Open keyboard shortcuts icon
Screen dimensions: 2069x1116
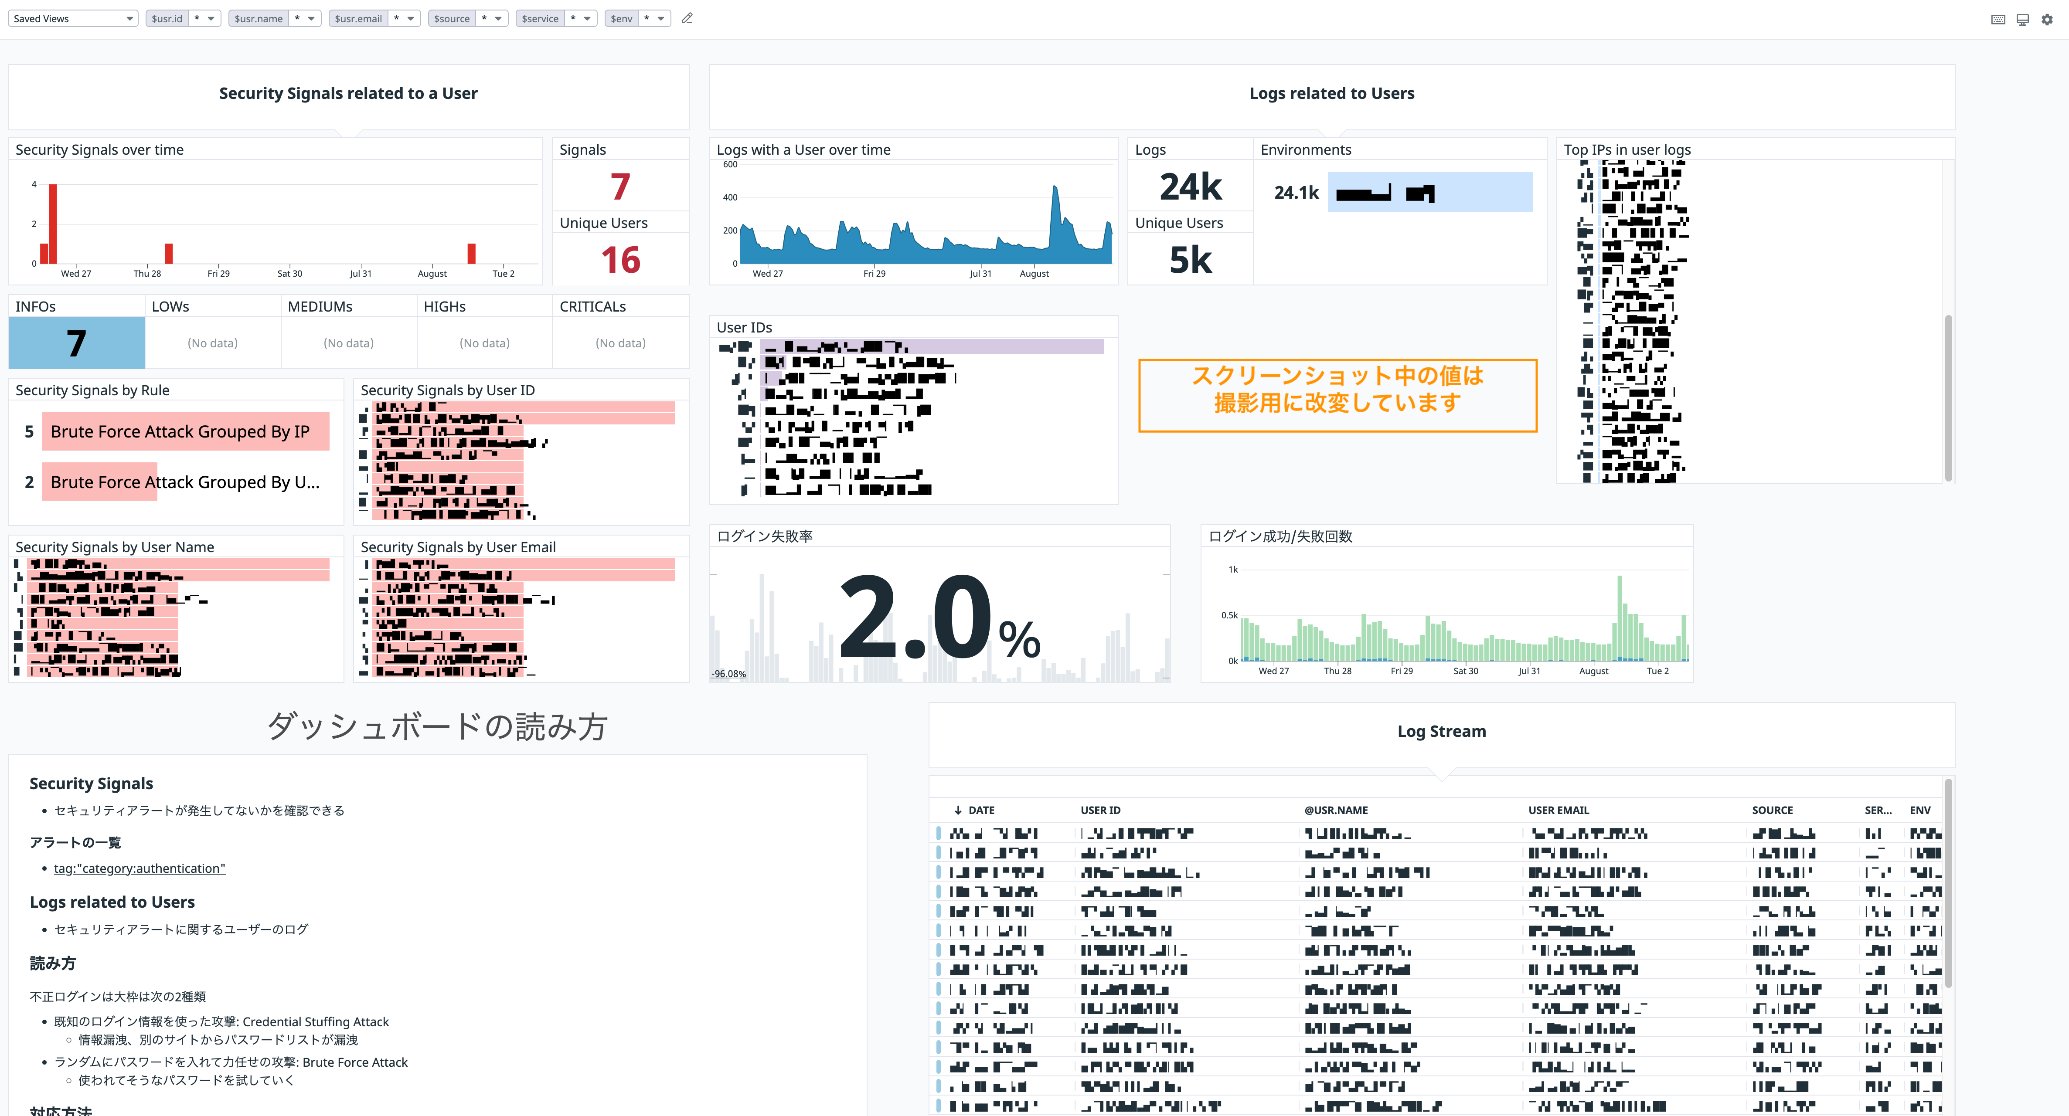click(x=1998, y=19)
